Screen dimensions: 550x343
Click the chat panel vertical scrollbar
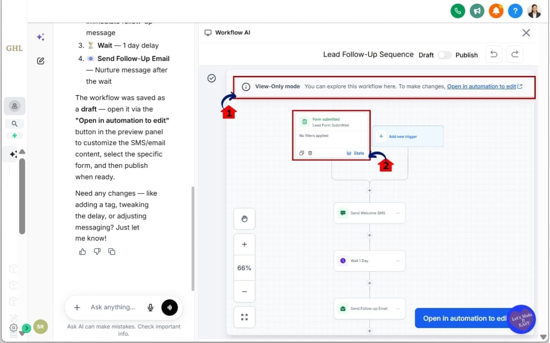192,238
